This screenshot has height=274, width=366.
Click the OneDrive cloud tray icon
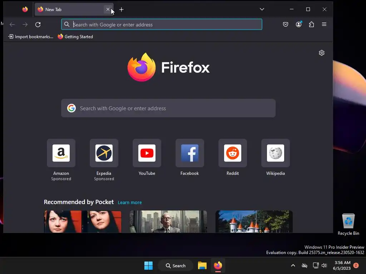point(305,265)
